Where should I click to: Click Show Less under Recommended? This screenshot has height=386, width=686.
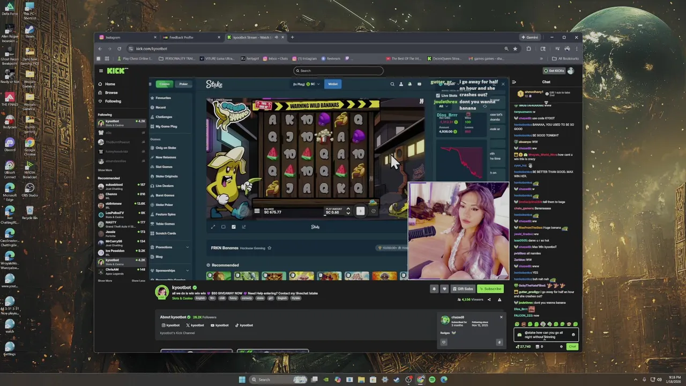[x=138, y=280]
